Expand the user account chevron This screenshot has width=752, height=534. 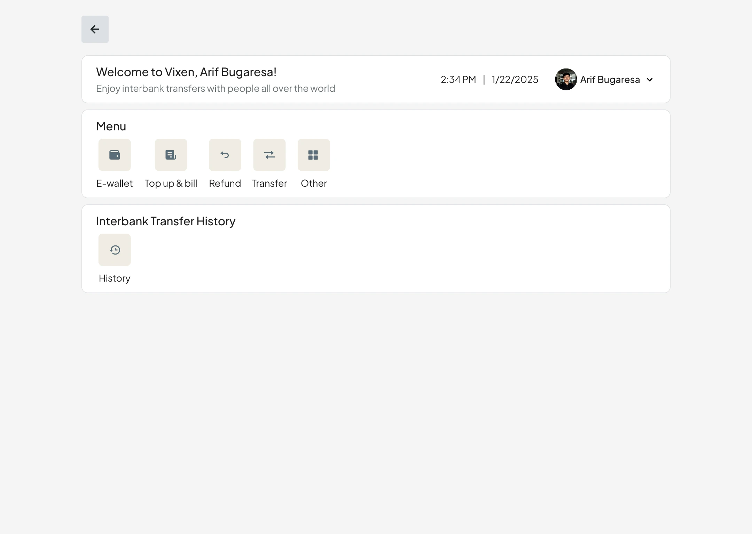pyautogui.click(x=650, y=80)
